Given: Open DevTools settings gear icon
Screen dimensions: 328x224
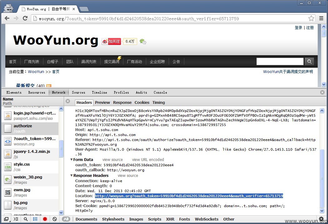Looking at the screenshot, I should coord(321,219).
